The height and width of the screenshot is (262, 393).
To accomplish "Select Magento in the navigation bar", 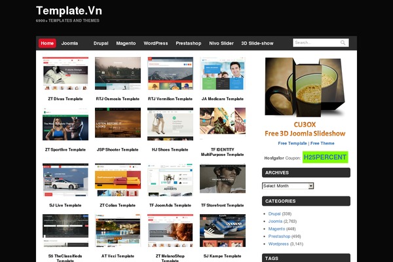I will pyautogui.click(x=126, y=43).
